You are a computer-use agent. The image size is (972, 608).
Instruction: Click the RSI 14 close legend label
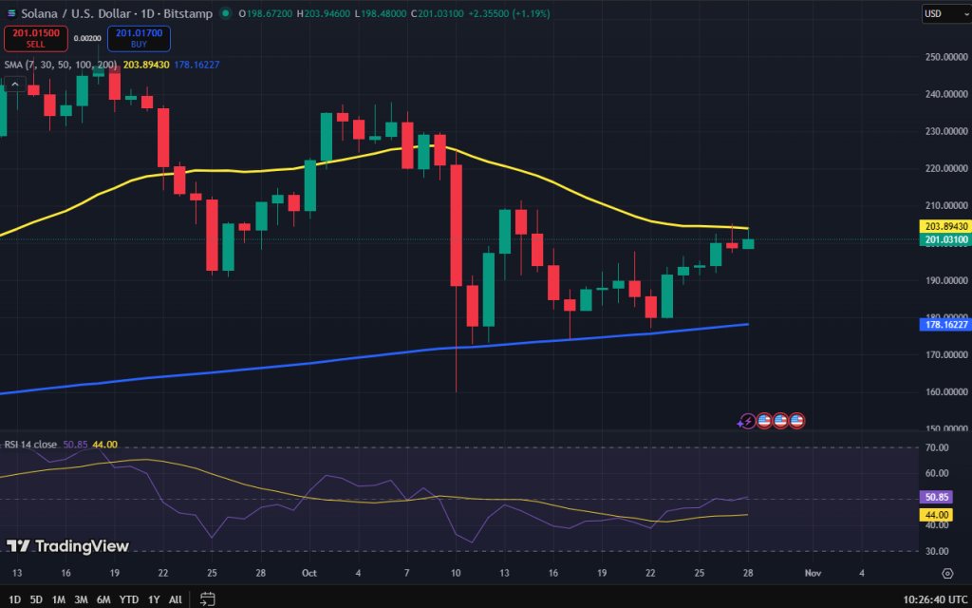[42, 444]
